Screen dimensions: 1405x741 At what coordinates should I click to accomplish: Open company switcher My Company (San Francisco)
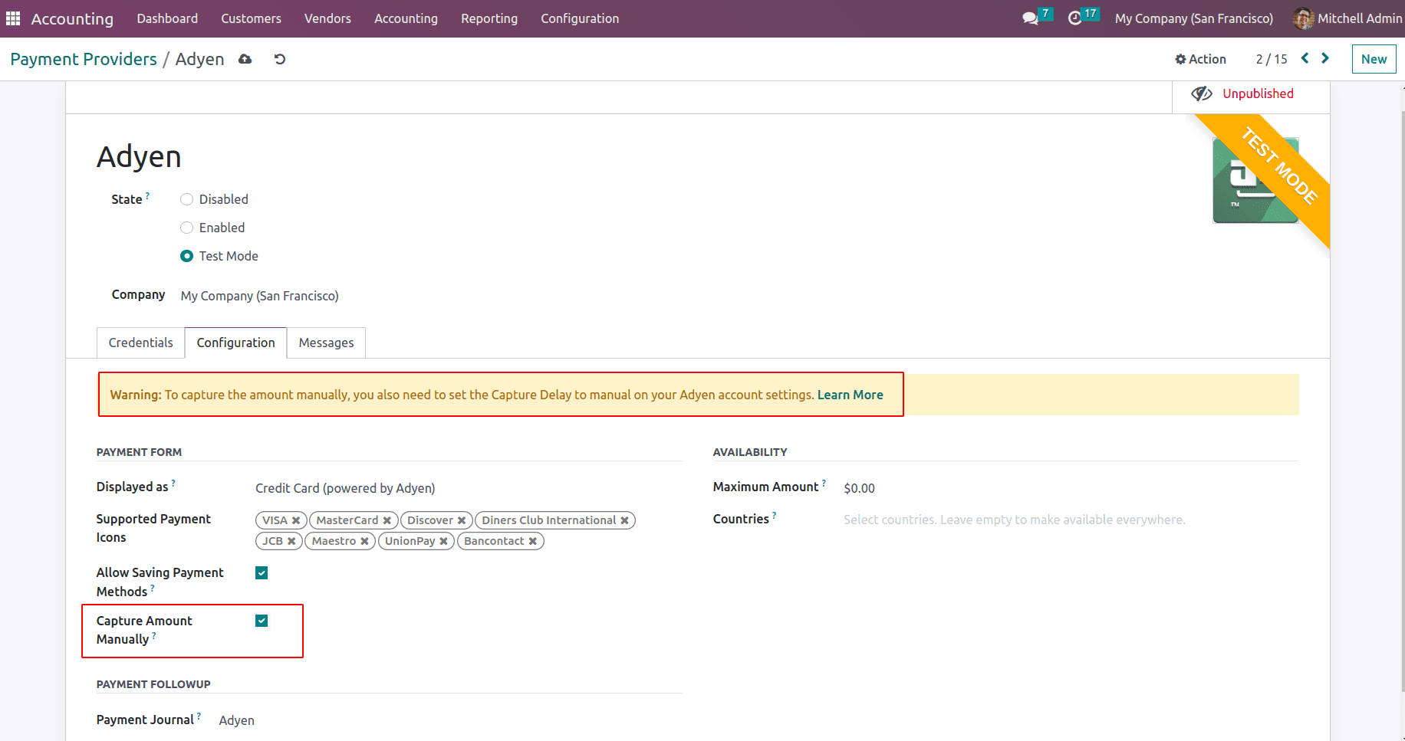coord(1193,18)
